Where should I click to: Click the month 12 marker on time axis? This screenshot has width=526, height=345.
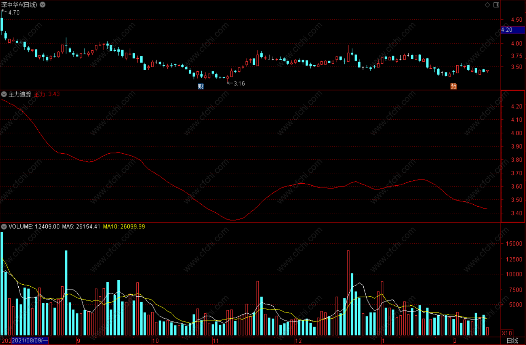(x=298, y=341)
